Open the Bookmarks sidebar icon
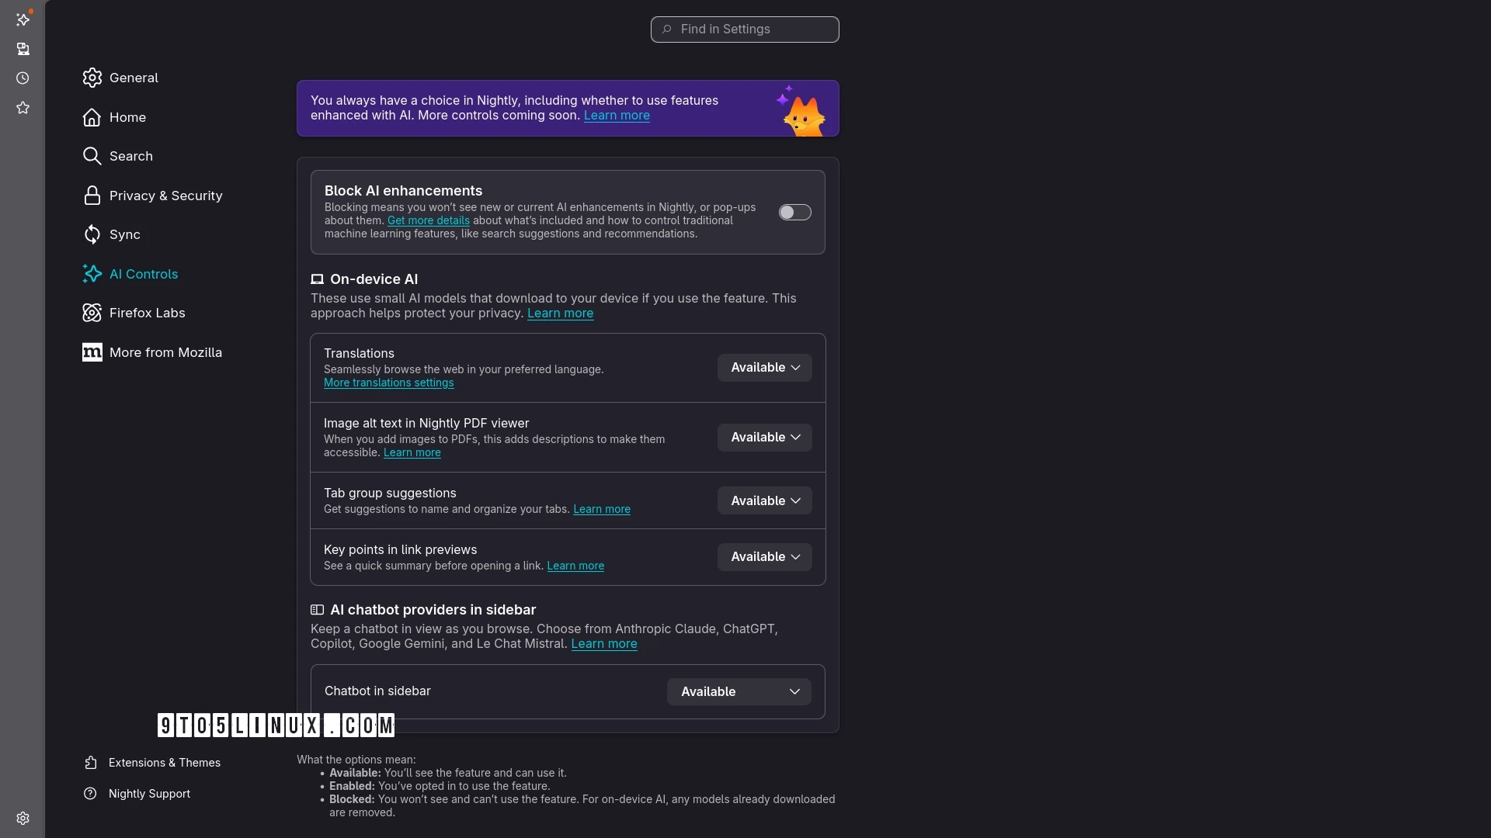 tap(23, 108)
